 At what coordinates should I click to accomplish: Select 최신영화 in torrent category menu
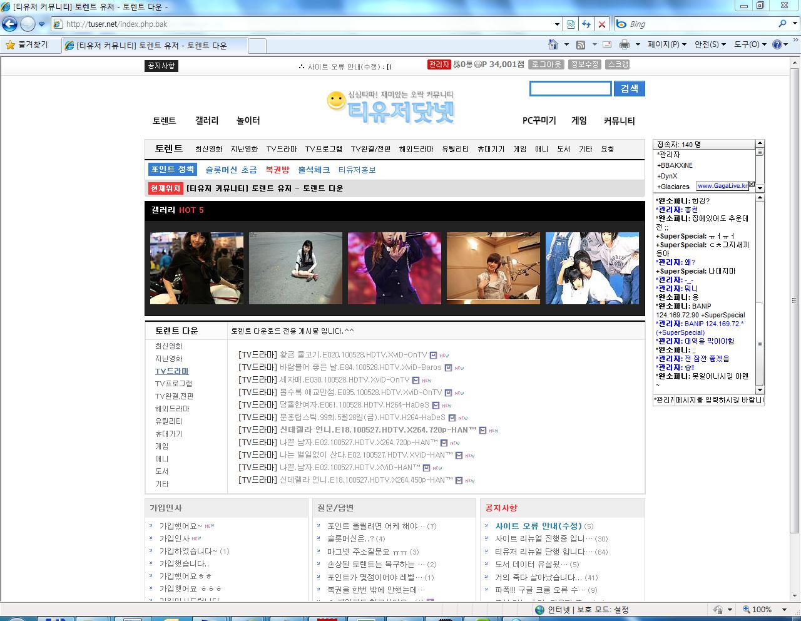point(208,149)
